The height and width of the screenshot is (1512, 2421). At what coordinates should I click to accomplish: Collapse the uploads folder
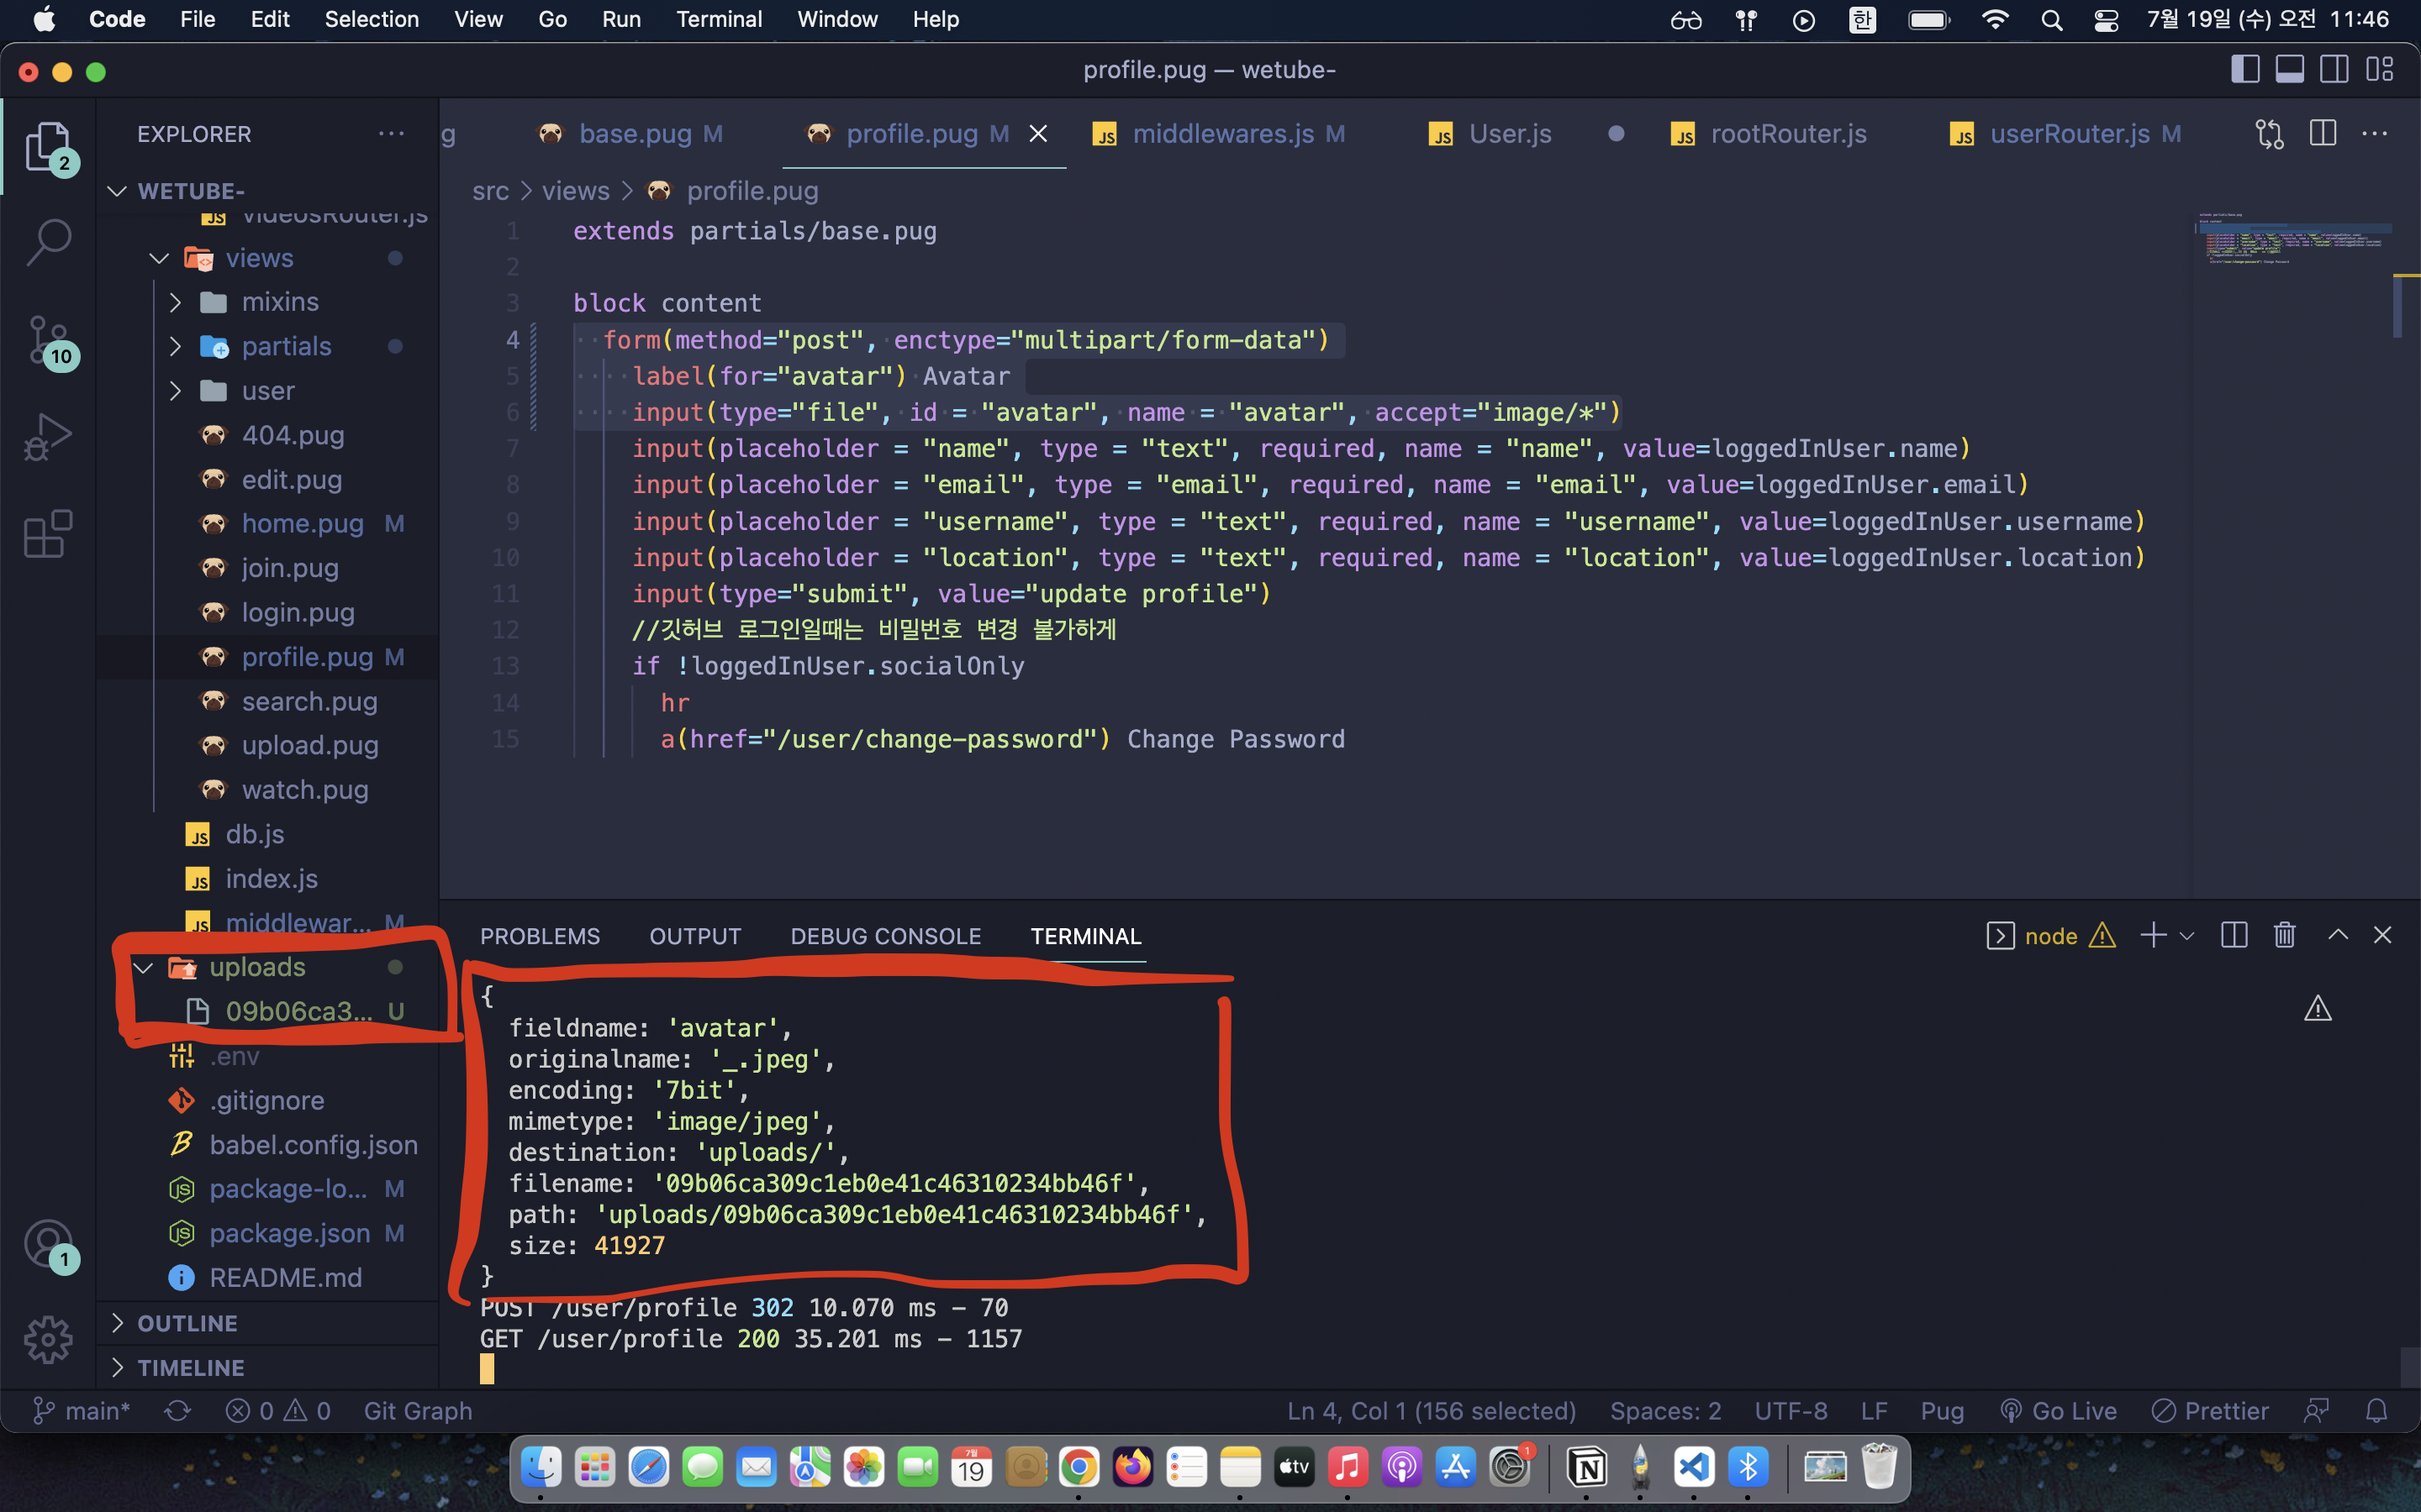pyautogui.click(x=143, y=967)
